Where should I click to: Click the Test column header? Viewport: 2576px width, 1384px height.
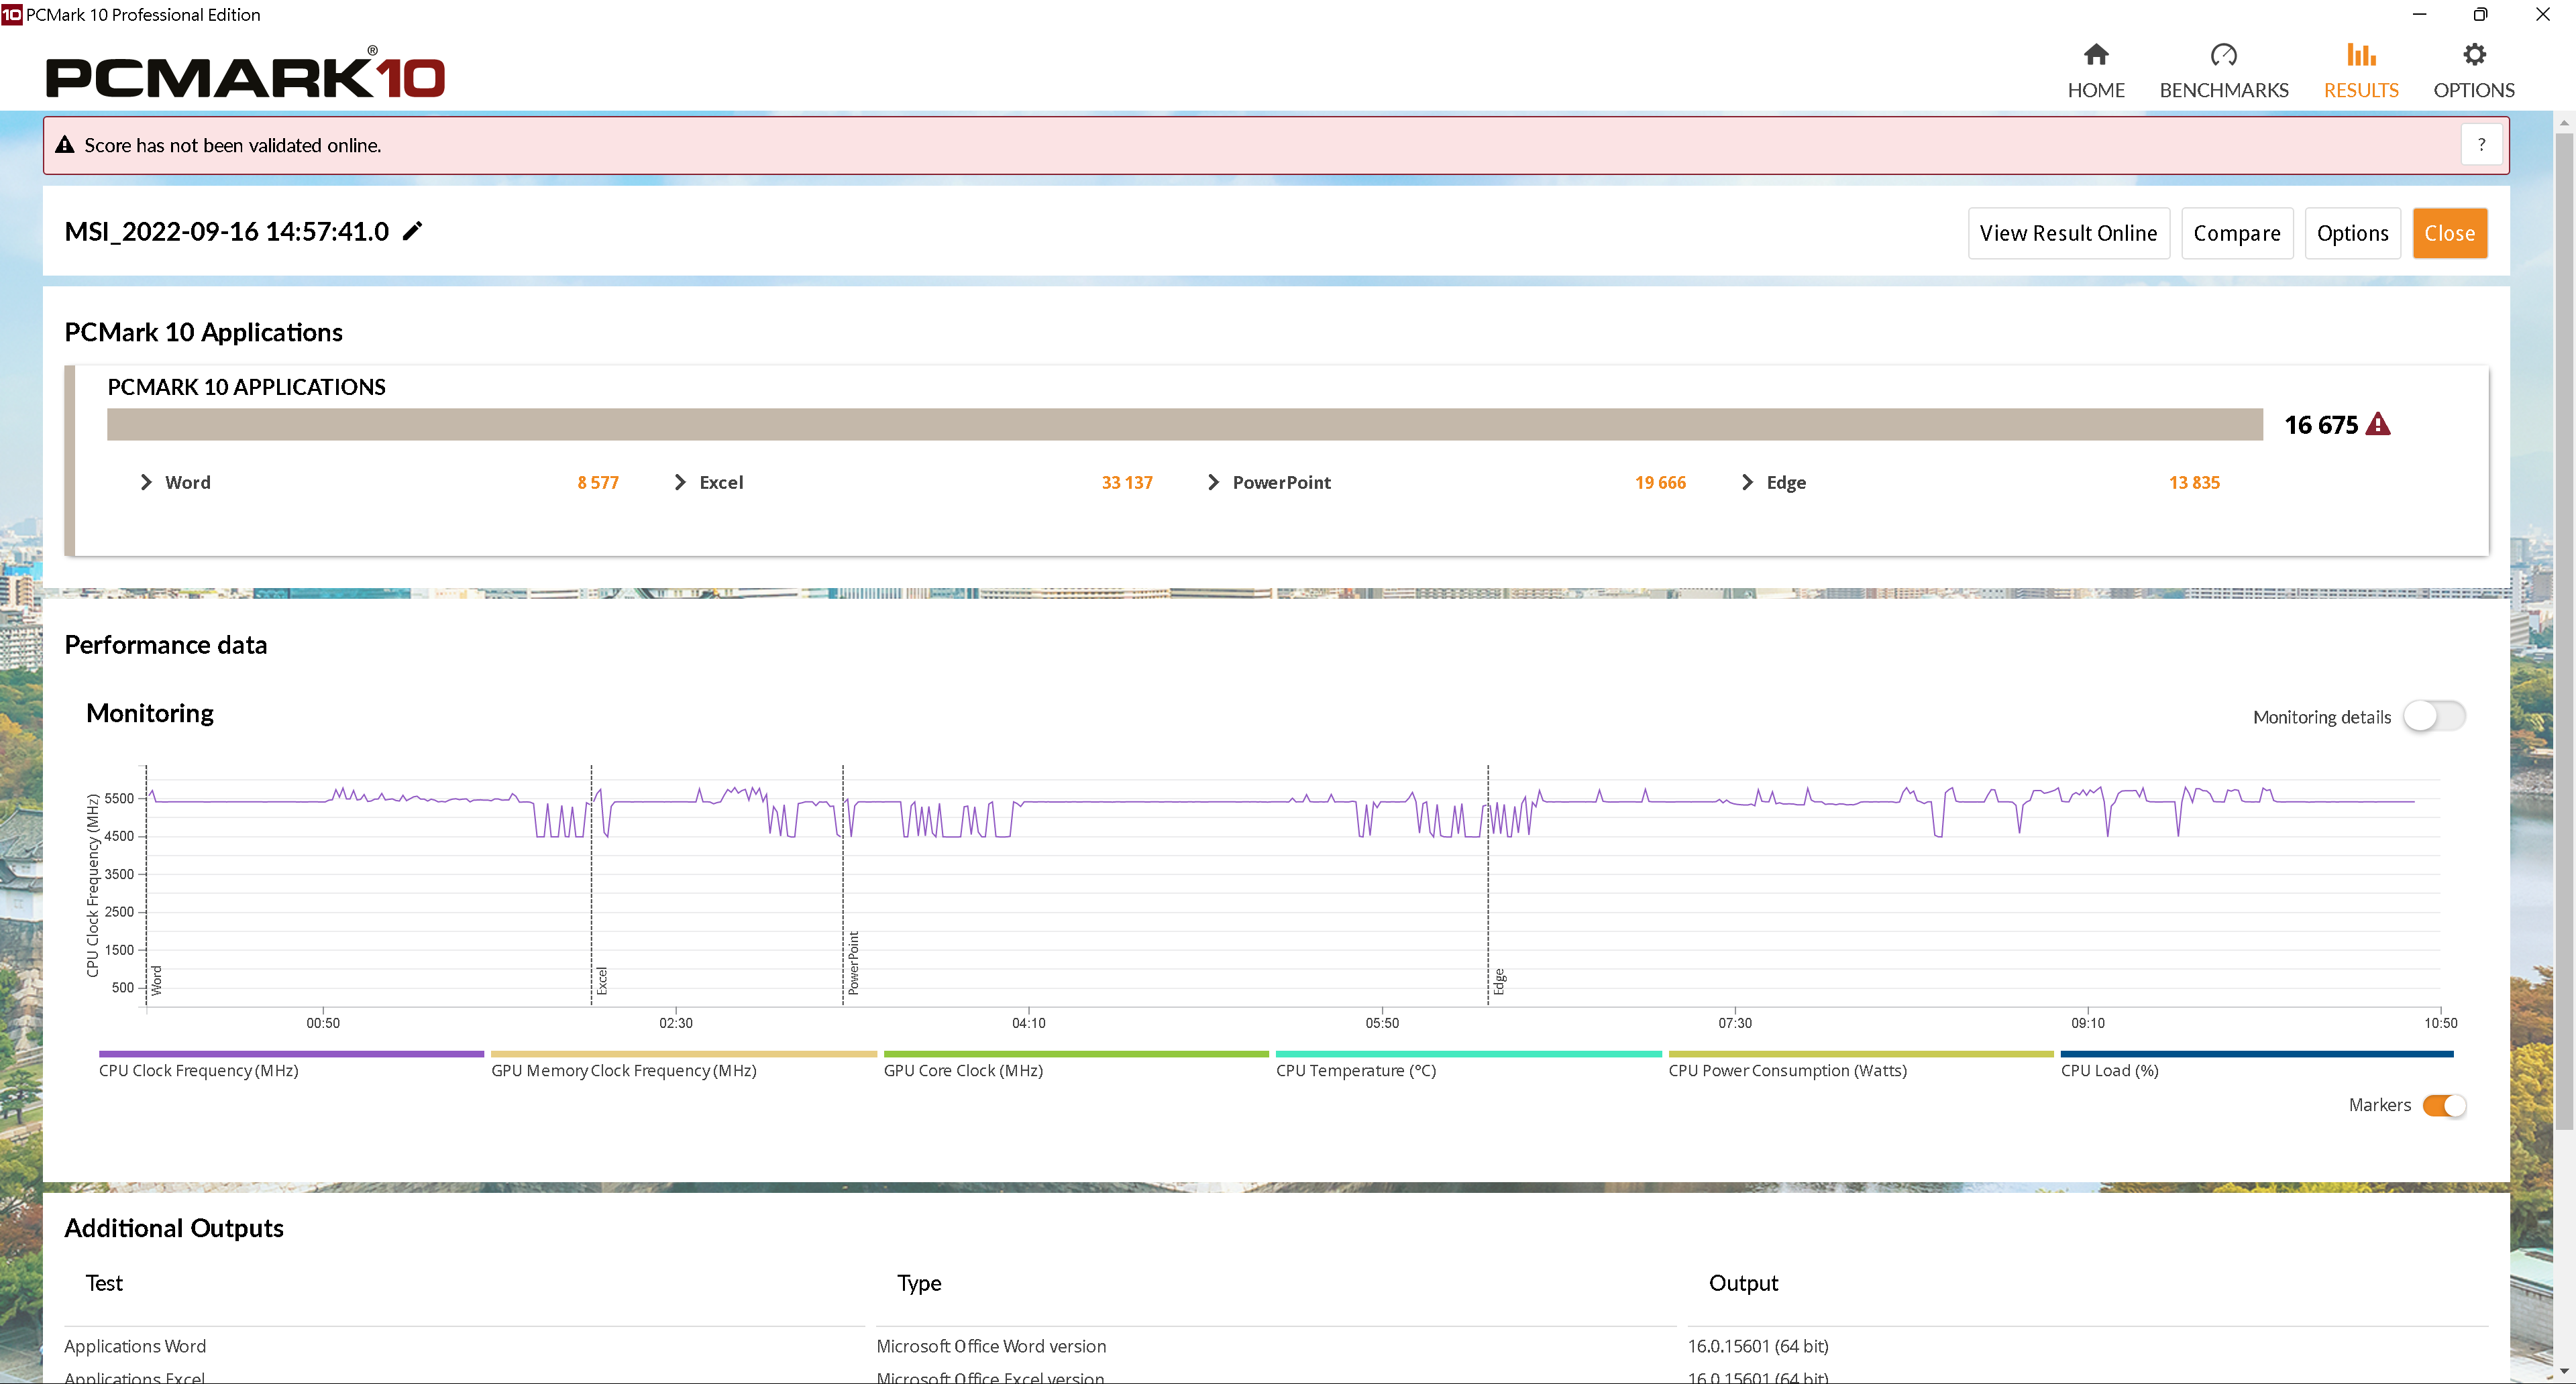(x=104, y=1283)
